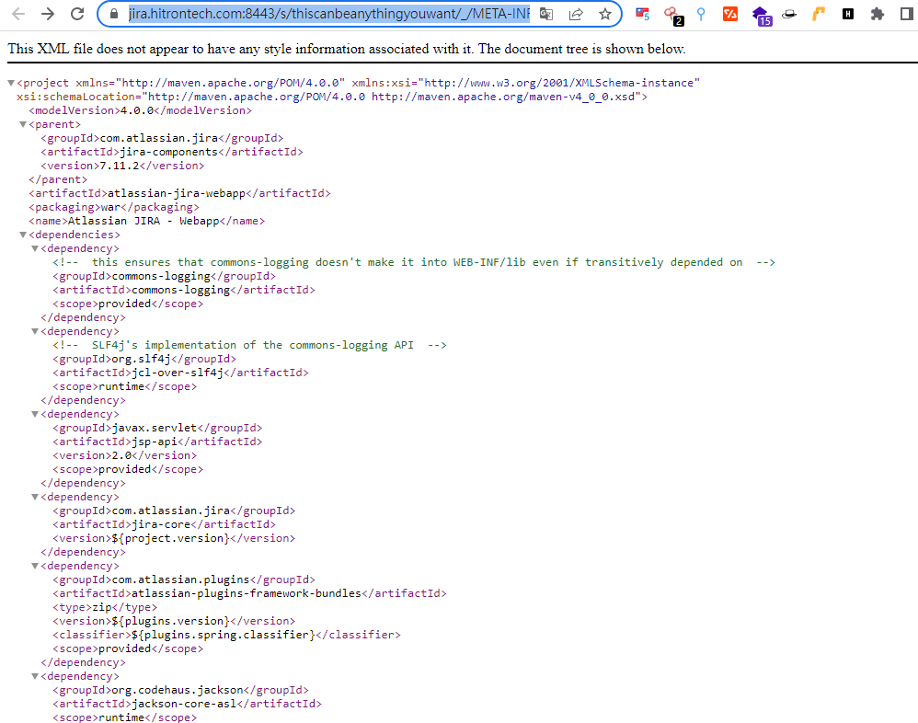Click the xsi:schemaLocation attribute line

pyautogui.click(x=332, y=97)
